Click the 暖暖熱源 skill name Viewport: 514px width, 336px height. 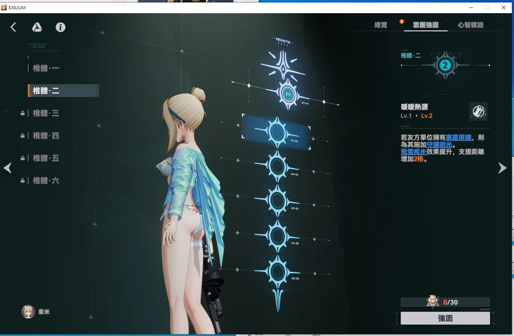click(x=415, y=107)
